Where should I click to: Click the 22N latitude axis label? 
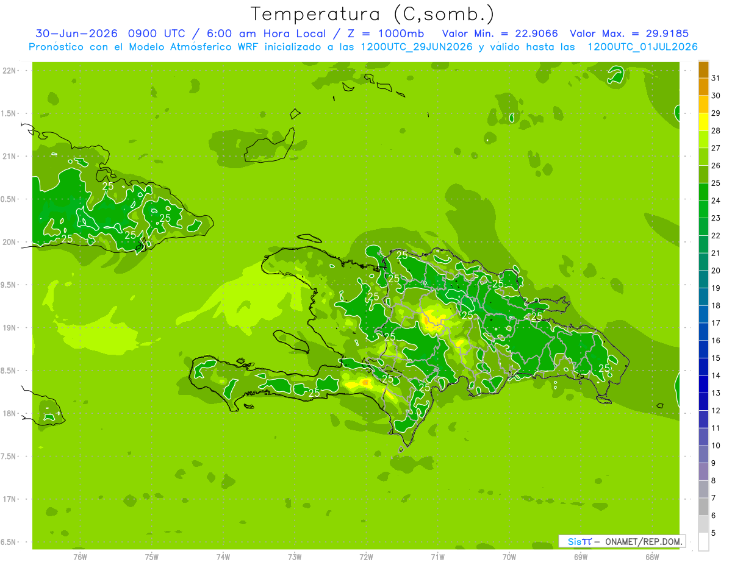click(10, 71)
